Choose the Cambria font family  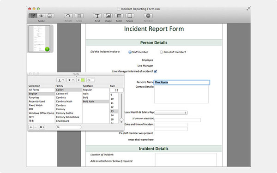coord(68,98)
